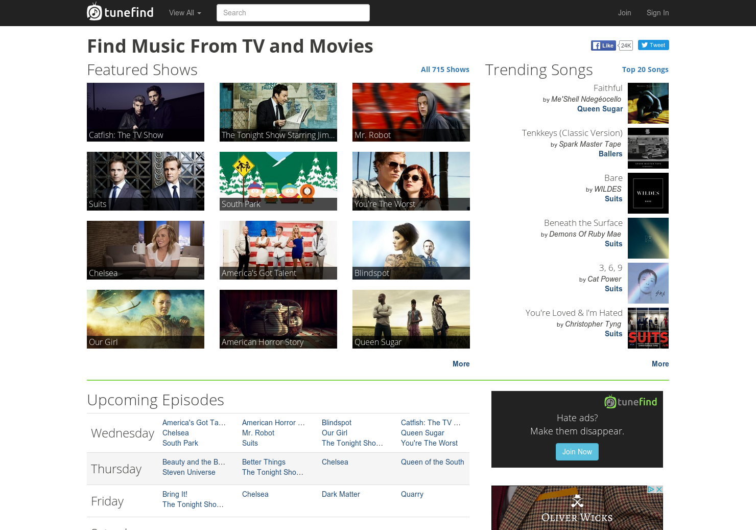The image size is (756, 530).
Task: Open Thursday's Queen of the South
Action: [433, 462]
